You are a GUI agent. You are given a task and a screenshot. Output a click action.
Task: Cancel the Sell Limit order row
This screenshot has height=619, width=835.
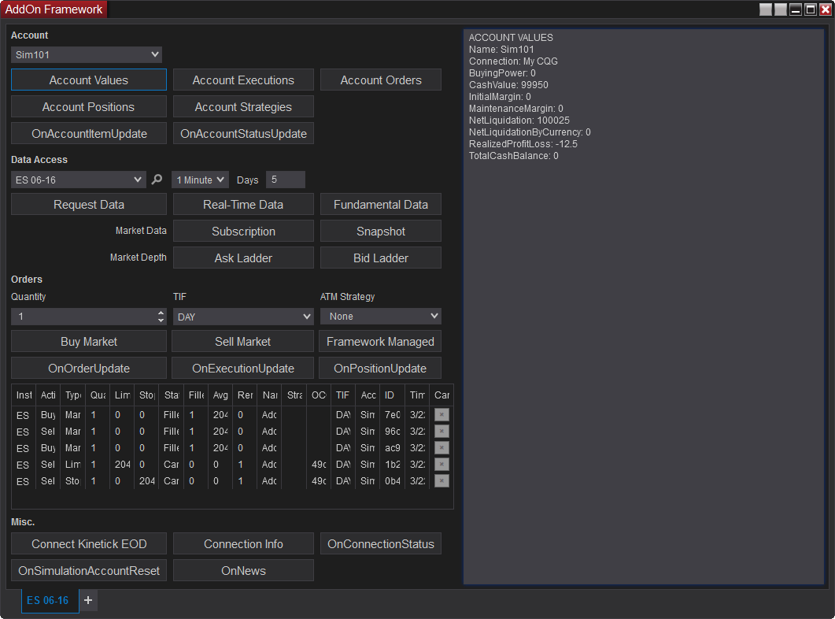(x=442, y=464)
